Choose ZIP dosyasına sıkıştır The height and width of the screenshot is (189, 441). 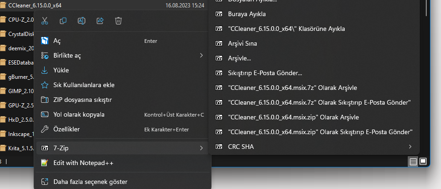(x=123, y=100)
